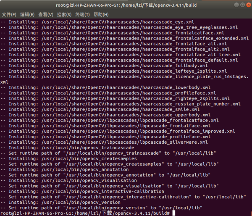
Task: Click the Set runtime path opencv_annotation line
Action: coord(105,175)
